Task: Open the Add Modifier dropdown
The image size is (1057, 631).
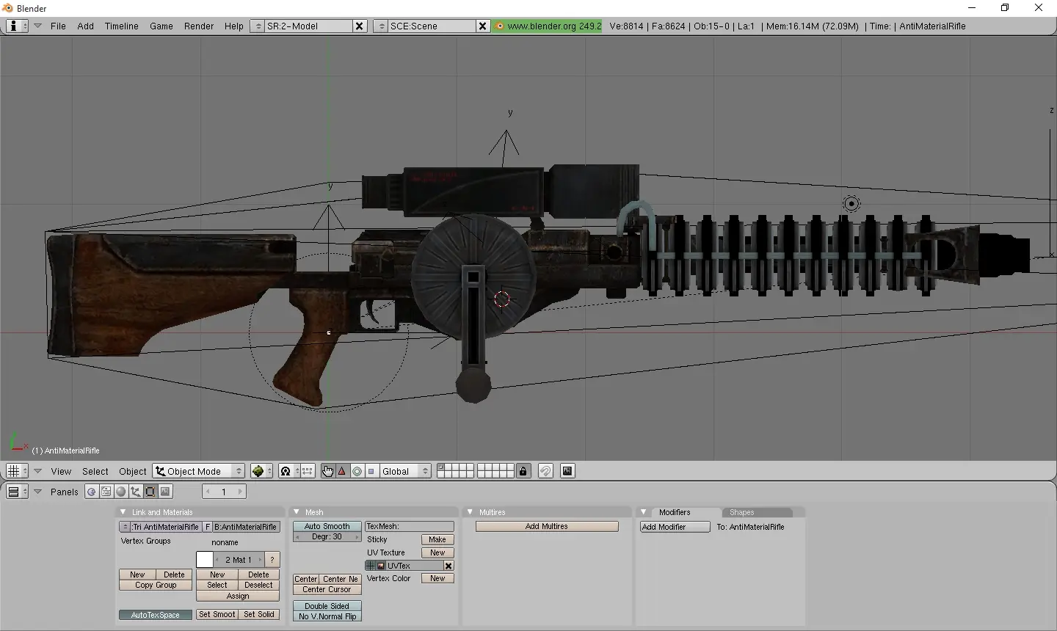Action: coord(675,527)
